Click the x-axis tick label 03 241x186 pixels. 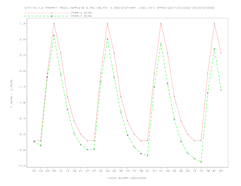pos(40,171)
